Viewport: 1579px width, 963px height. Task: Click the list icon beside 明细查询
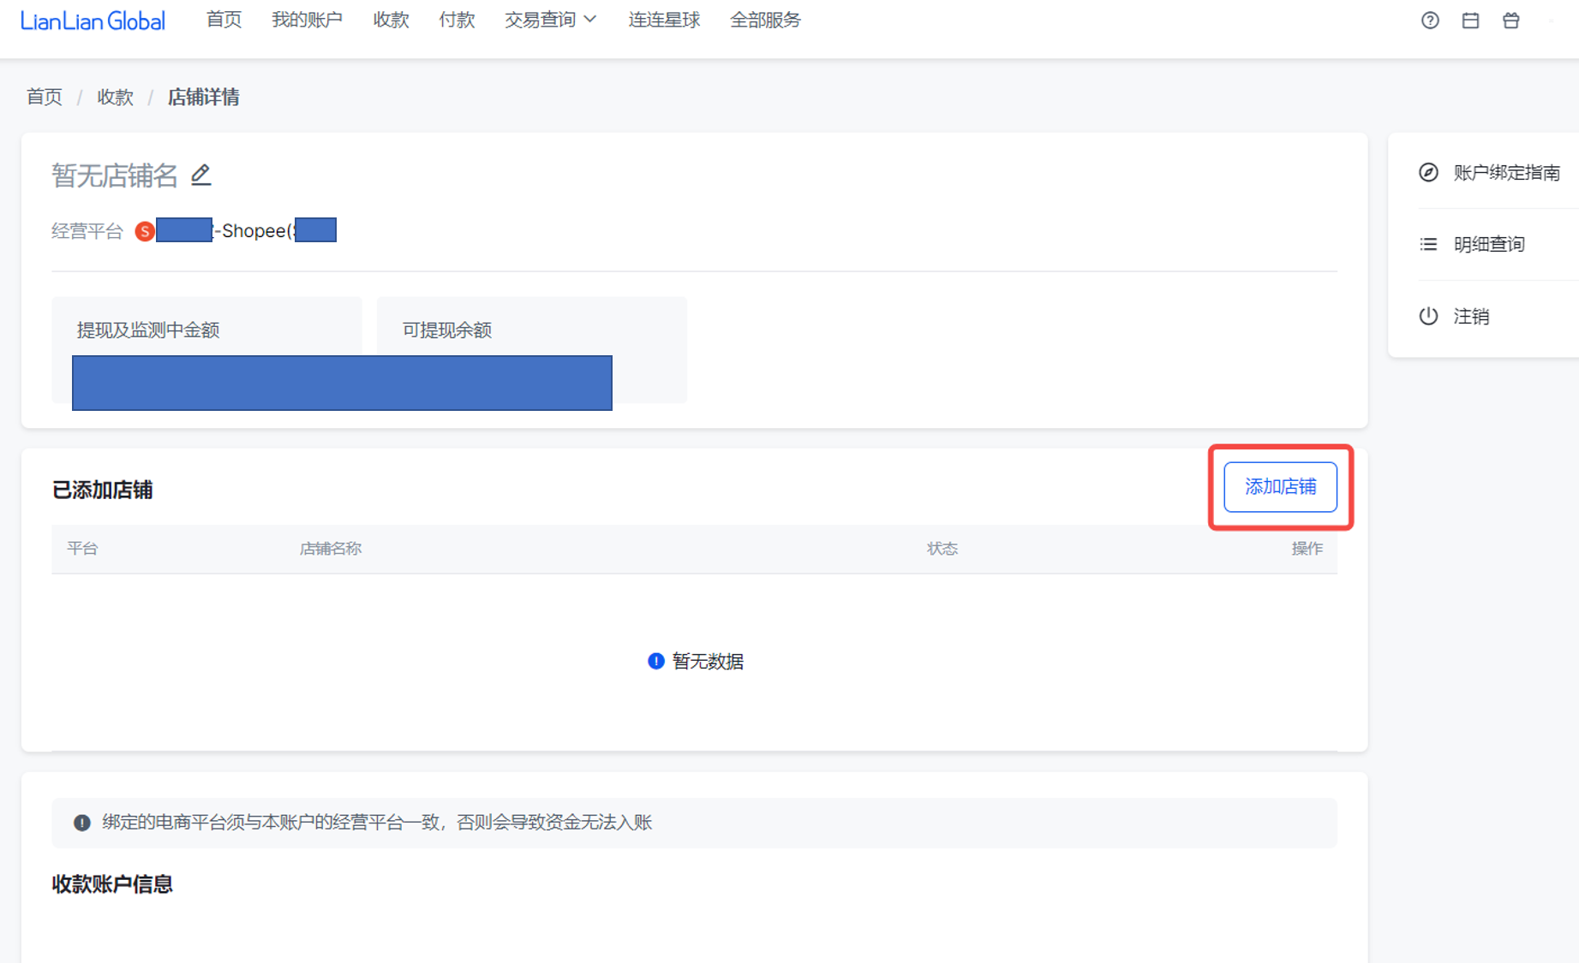(1428, 245)
